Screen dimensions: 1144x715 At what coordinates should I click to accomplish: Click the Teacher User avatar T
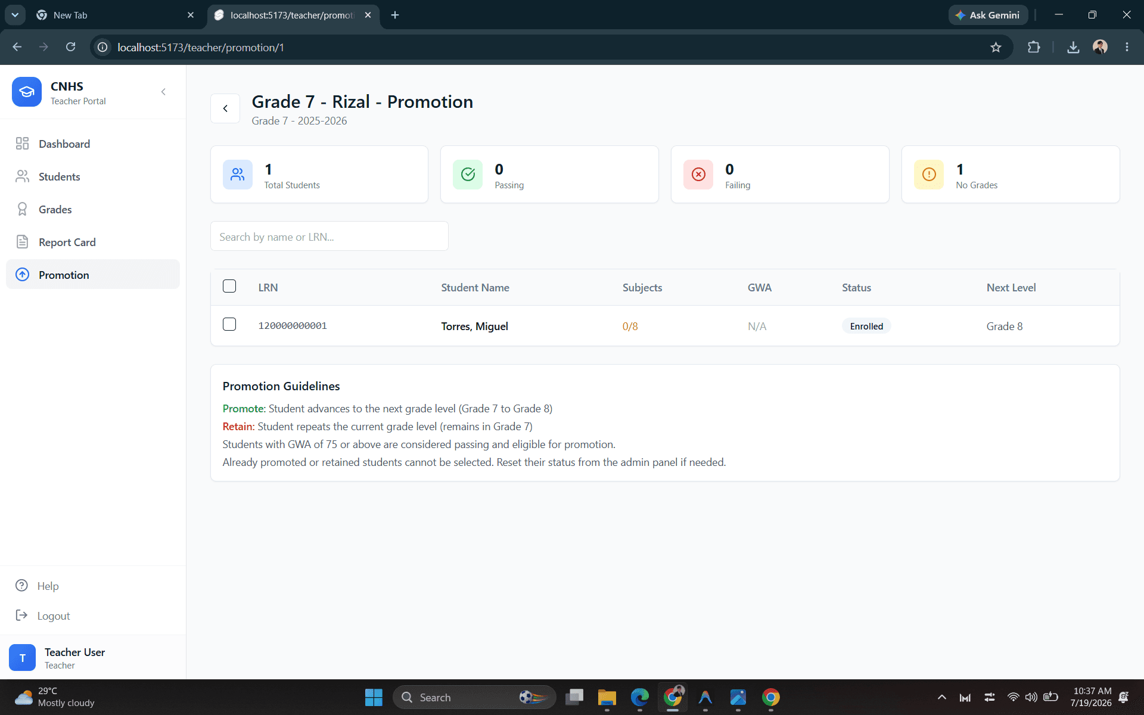(x=23, y=658)
